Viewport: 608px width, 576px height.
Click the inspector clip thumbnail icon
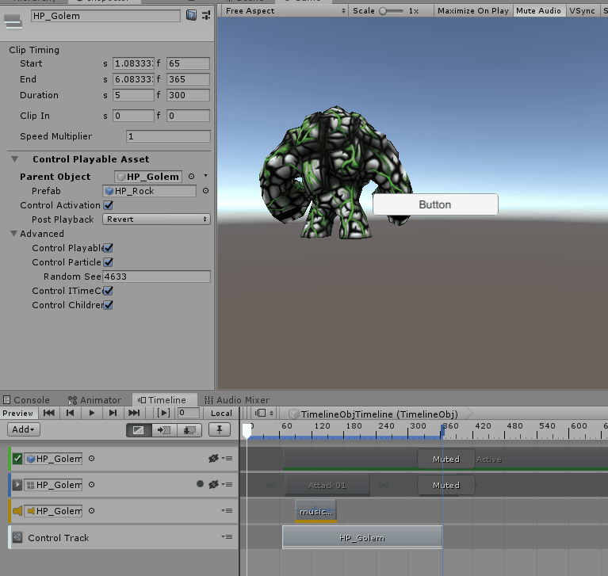pyautogui.click(x=13, y=21)
